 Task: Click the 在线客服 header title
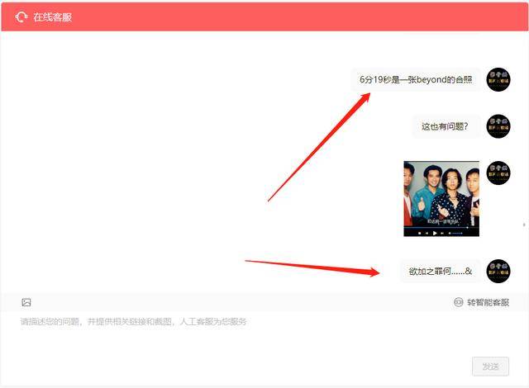tap(53, 17)
